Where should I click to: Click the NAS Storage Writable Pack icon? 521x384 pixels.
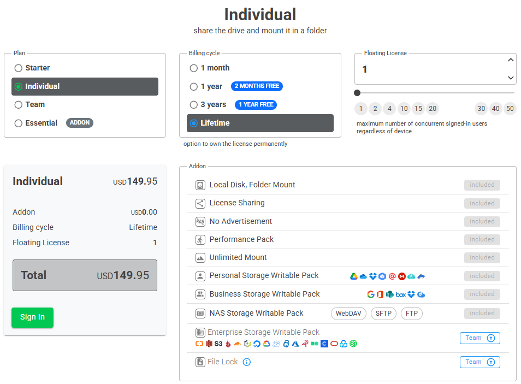point(200,313)
